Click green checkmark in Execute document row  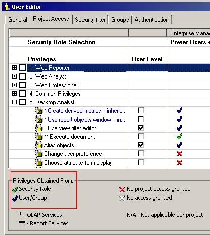[x=179, y=136]
